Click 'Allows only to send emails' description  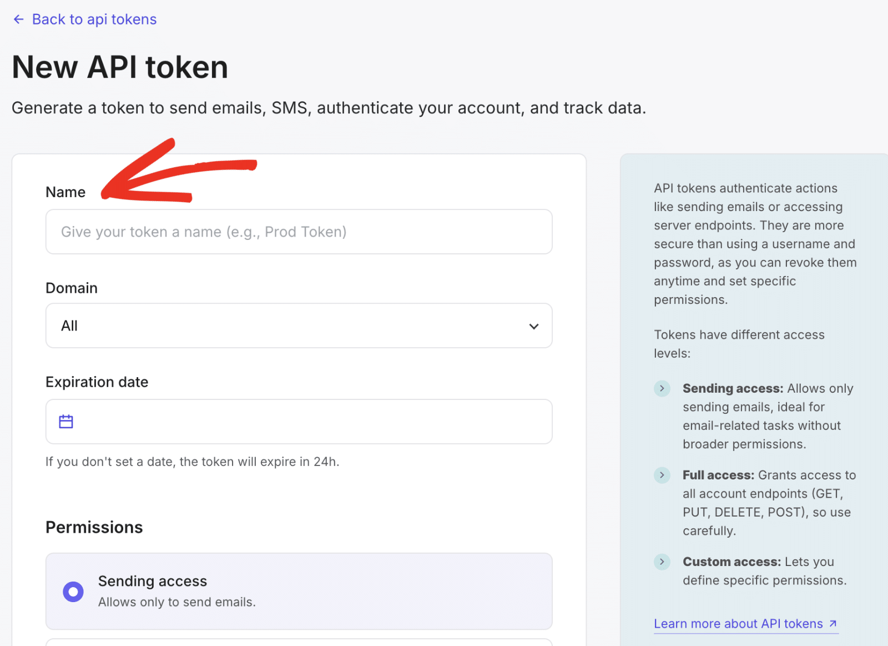tap(177, 602)
